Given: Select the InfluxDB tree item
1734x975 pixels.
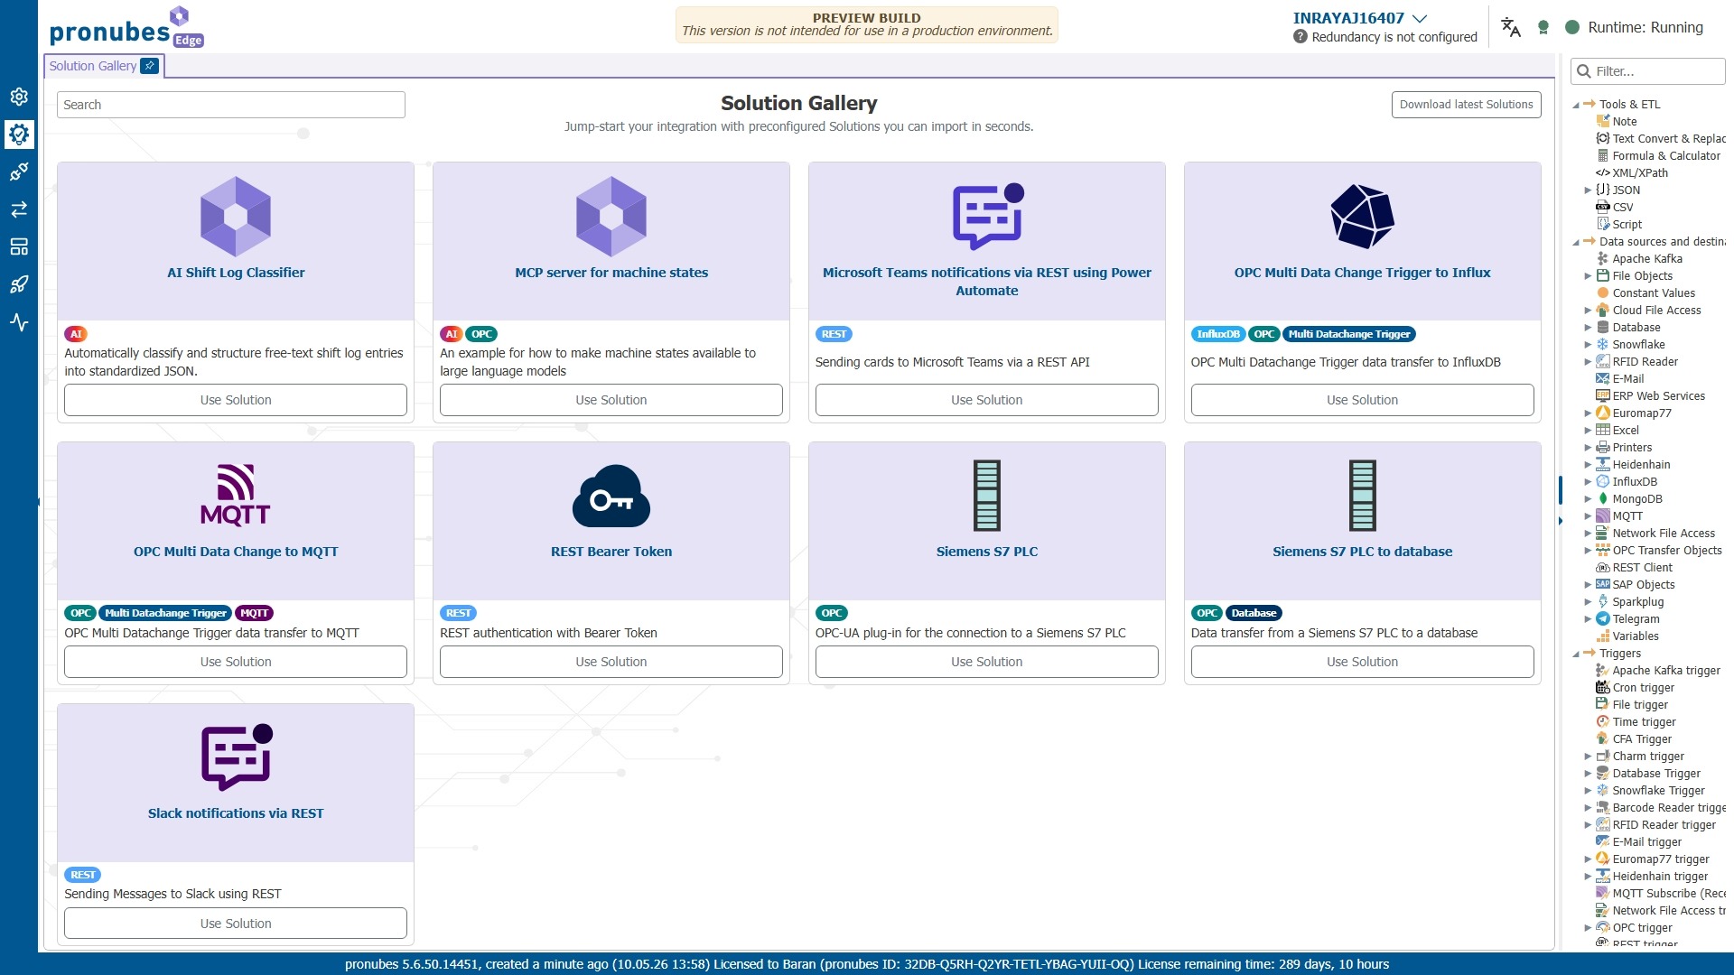Looking at the screenshot, I should [1635, 482].
